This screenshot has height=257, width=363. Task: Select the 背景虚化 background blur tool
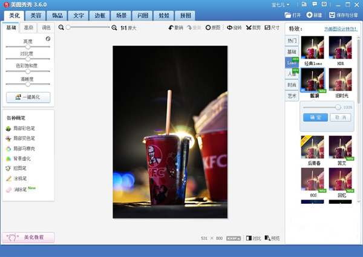tap(18, 158)
